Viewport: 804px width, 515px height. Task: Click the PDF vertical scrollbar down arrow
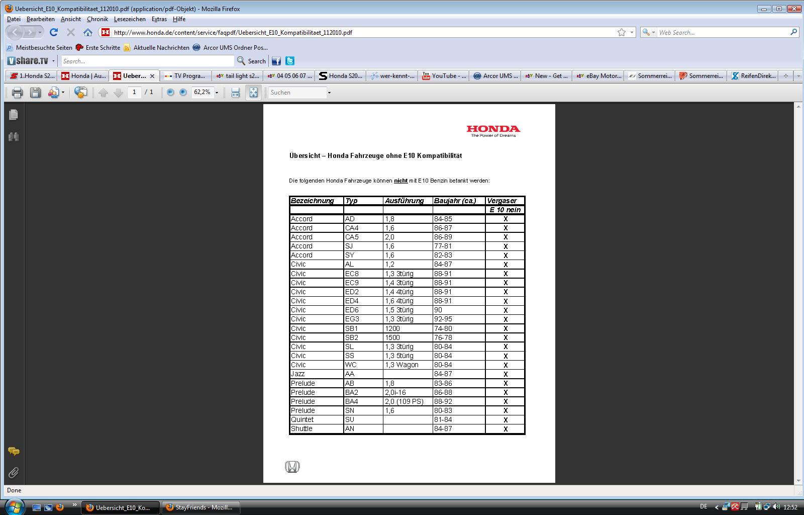pyautogui.click(x=798, y=481)
